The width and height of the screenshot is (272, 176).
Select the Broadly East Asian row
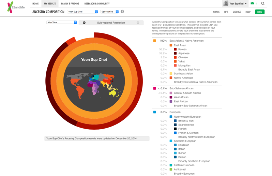click(x=180, y=70)
